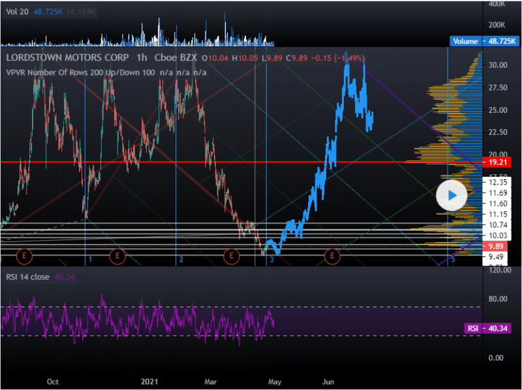This screenshot has width=522, height=390.
Task: Click the May label on the time axis
Action: [x=275, y=382]
